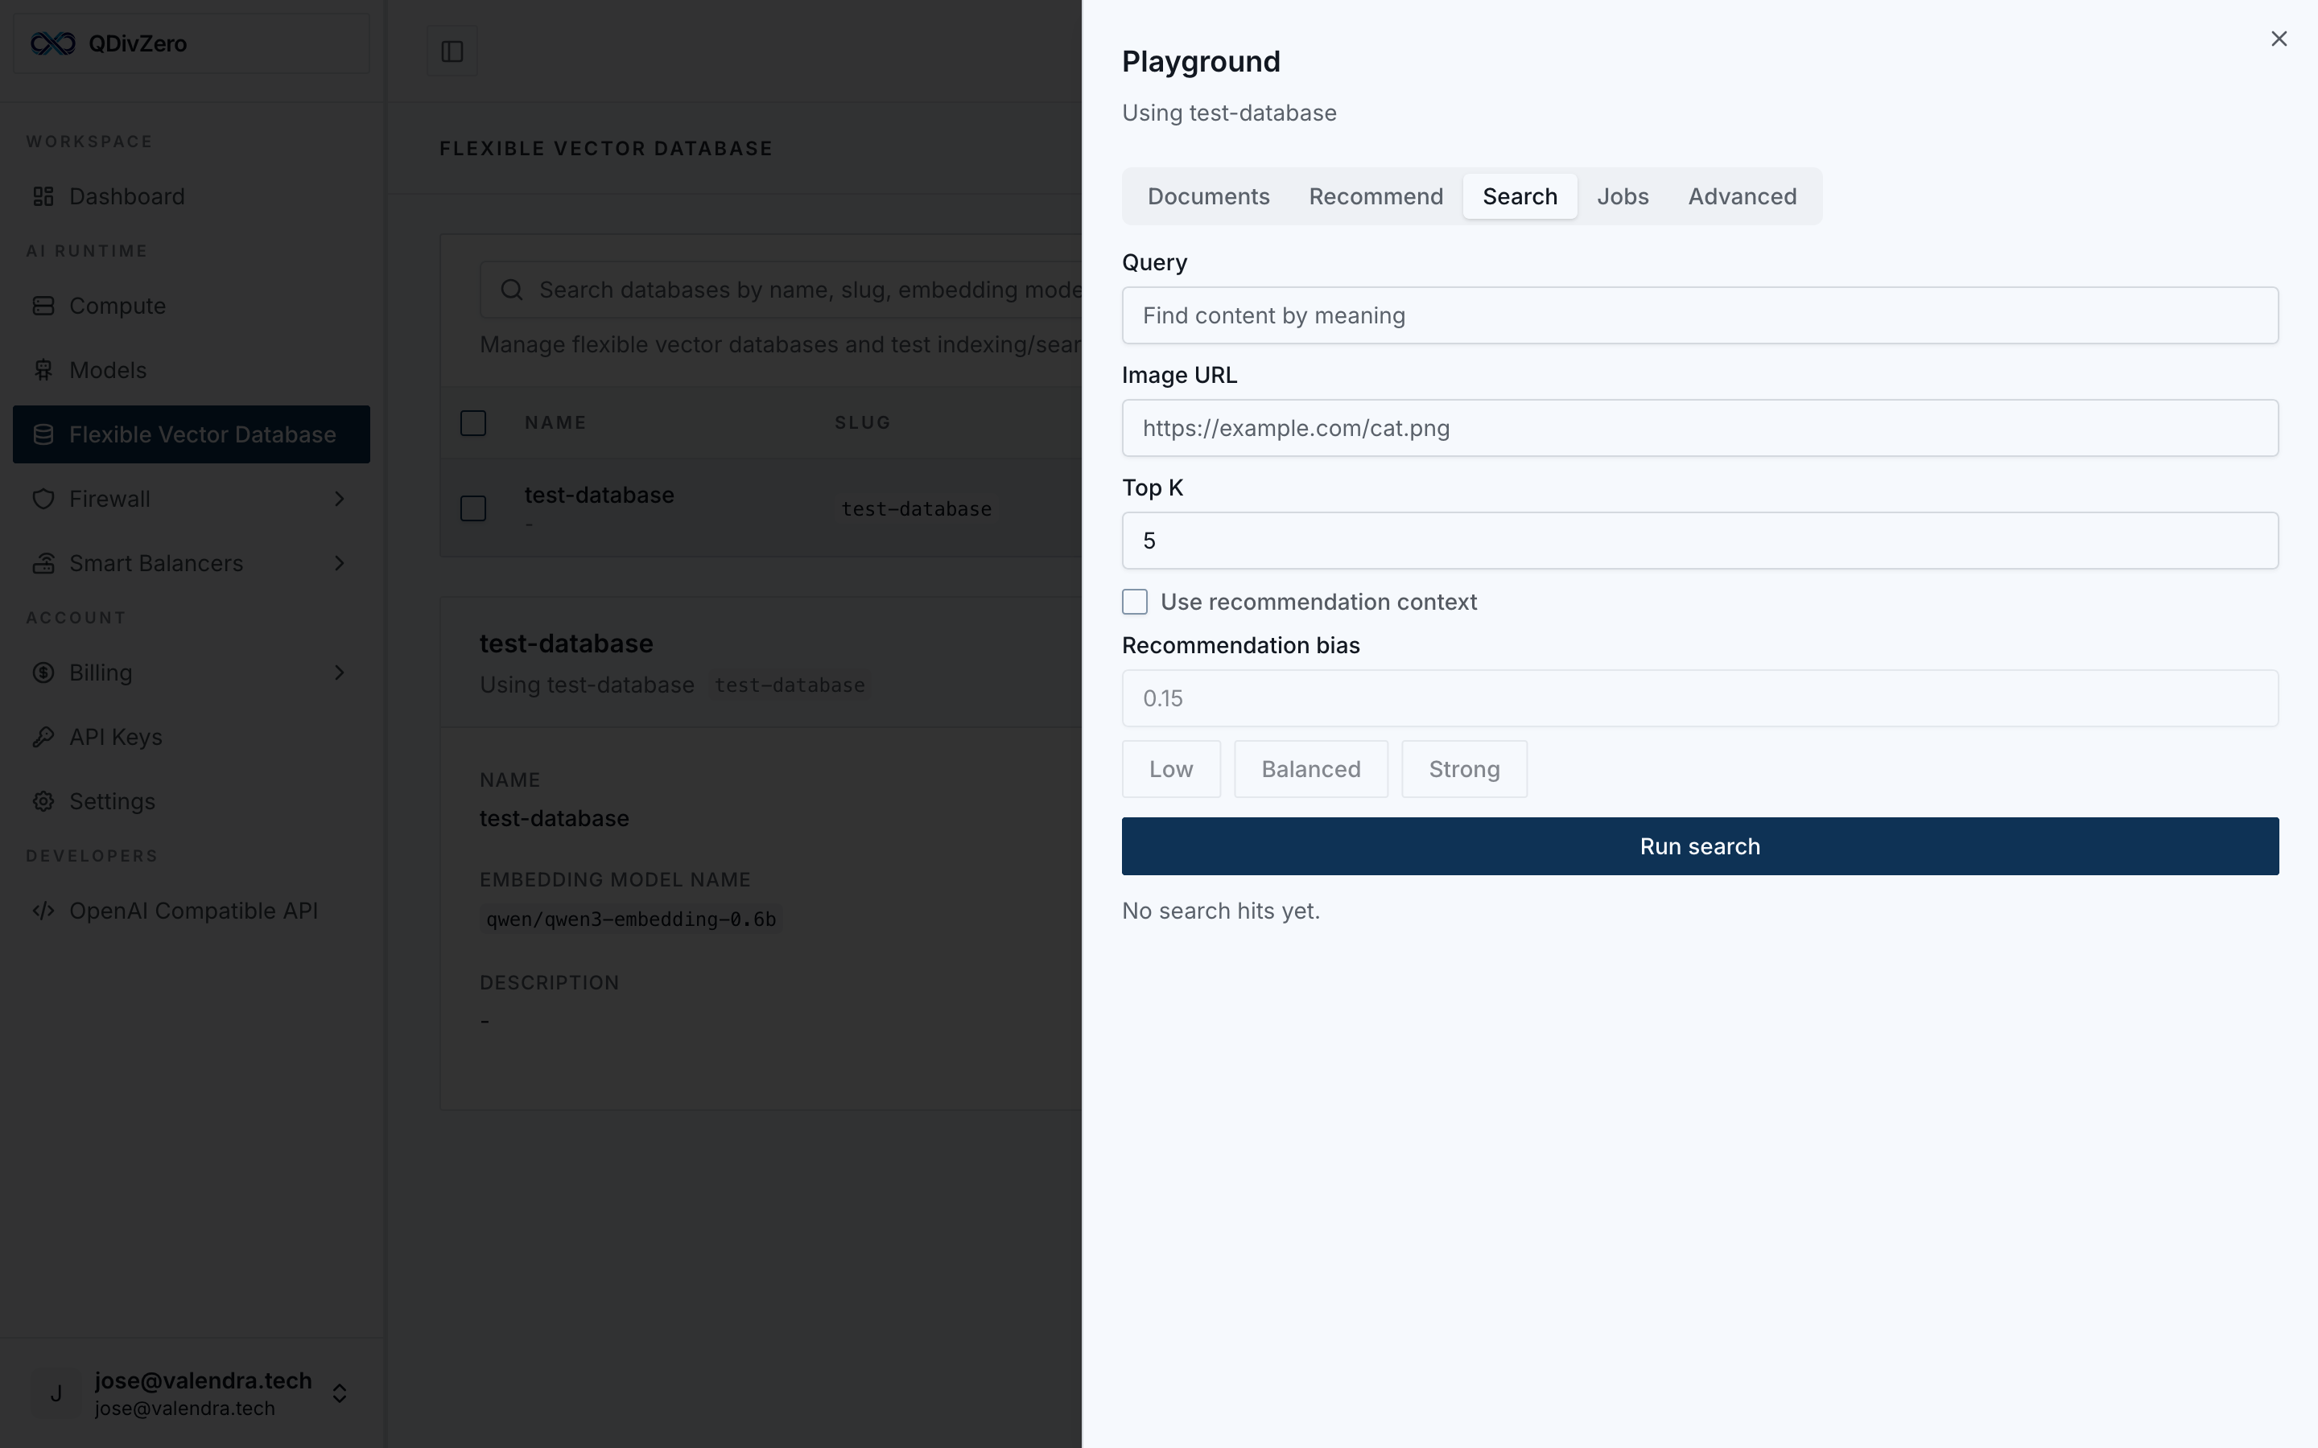Expand the Smart Balancers chevron
Screen dimensions: 2318x1448
click(339, 563)
